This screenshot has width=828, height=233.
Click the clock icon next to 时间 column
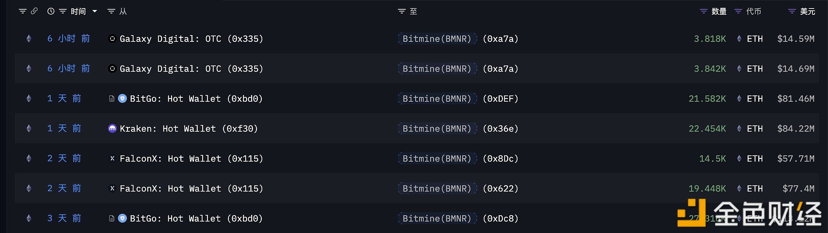coord(51,11)
